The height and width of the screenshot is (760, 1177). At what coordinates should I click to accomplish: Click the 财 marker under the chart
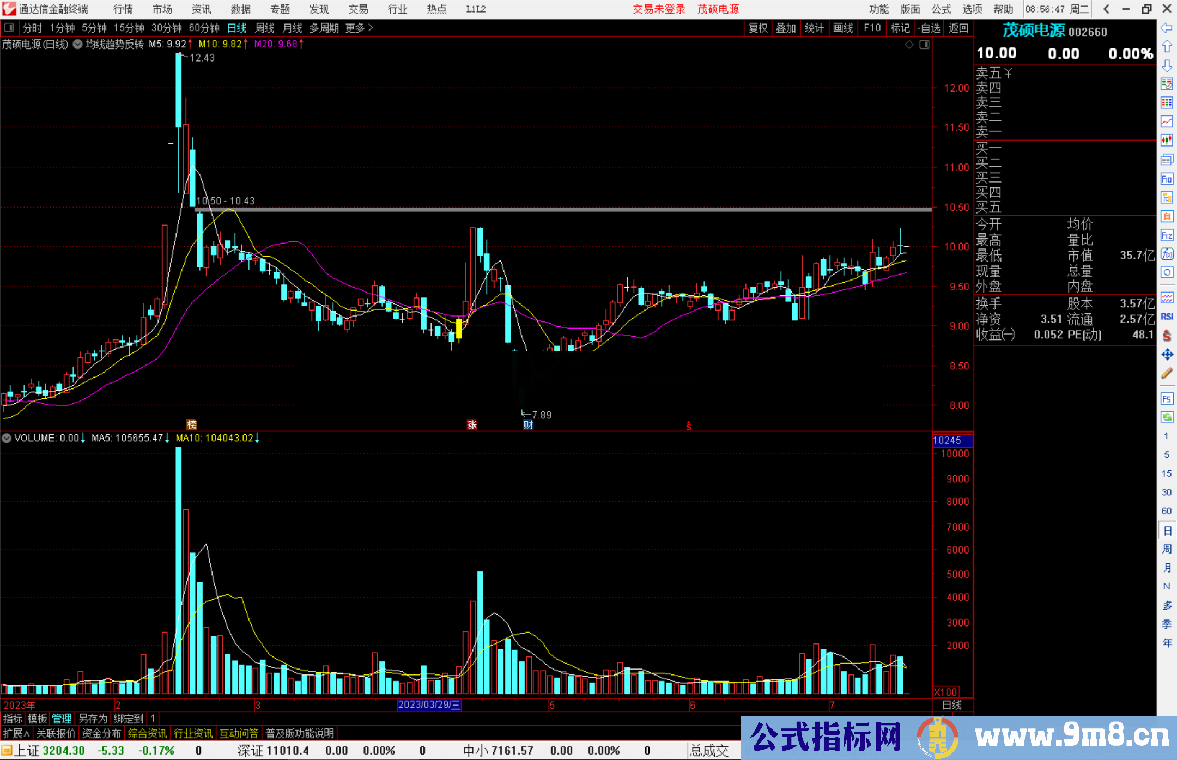[x=527, y=425]
